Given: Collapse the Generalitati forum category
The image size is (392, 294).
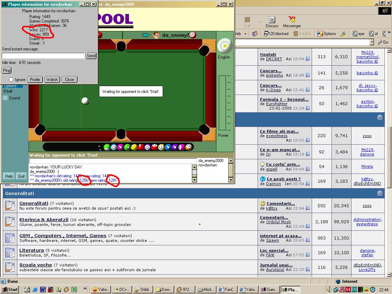Looking at the screenshot, I should 380,193.
